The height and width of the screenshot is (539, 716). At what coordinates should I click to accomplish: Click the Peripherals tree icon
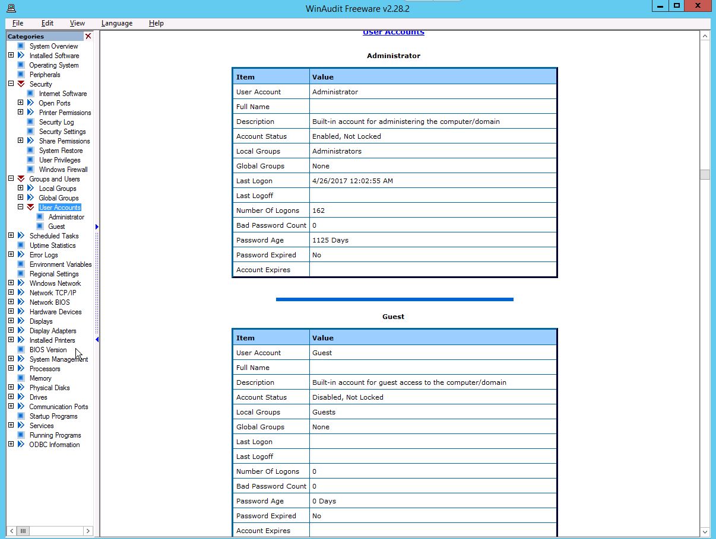coord(21,75)
